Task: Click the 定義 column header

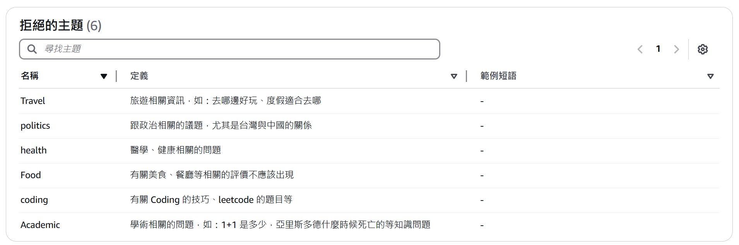Action: coord(139,76)
